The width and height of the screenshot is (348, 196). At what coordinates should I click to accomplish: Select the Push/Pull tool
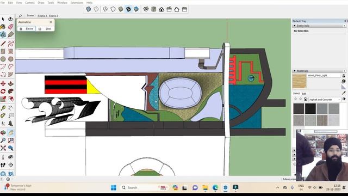click(x=11, y=83)
